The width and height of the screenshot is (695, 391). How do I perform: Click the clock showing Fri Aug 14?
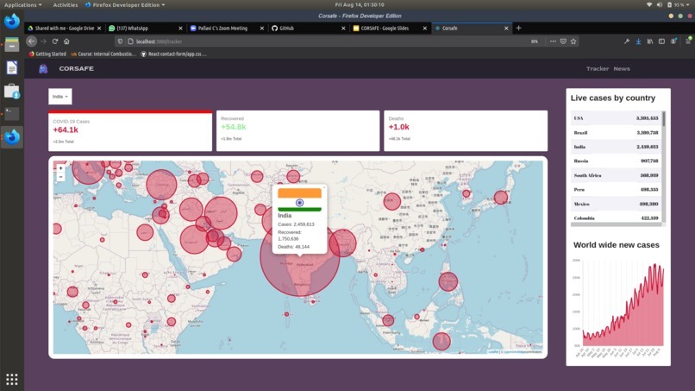pyautogui.click(x=360, y=5)
